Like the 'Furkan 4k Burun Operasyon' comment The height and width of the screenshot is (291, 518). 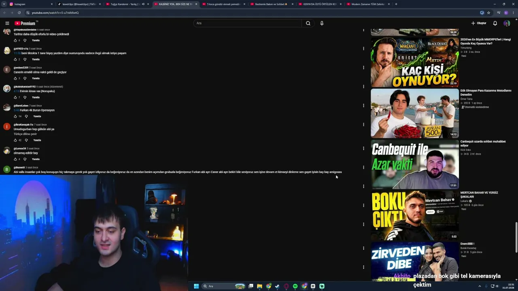[x=15, y=116]
